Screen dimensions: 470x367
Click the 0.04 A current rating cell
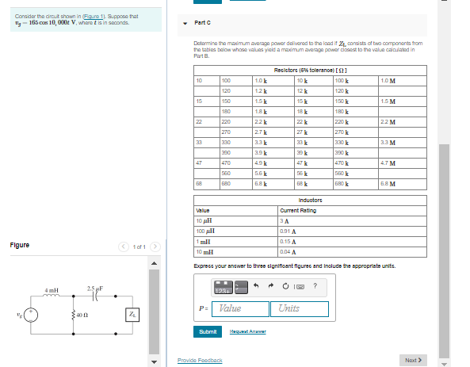tap(352, 252)
